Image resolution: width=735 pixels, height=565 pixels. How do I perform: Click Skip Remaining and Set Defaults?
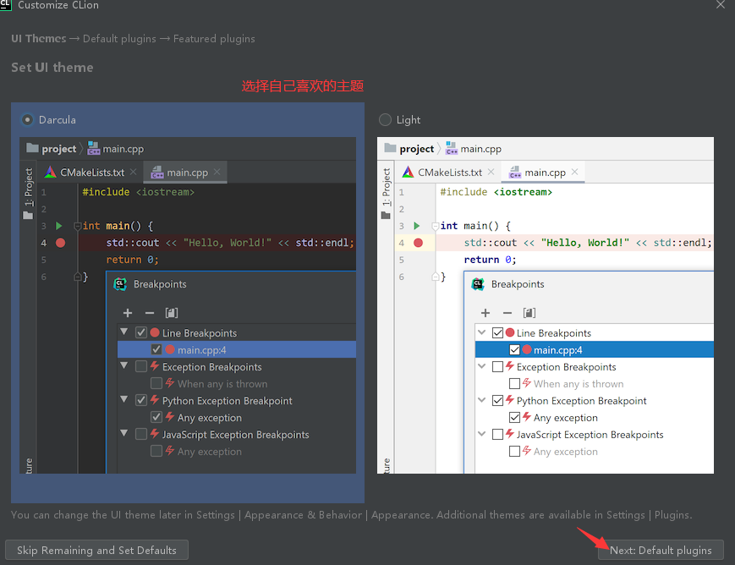tap(96, 550)
